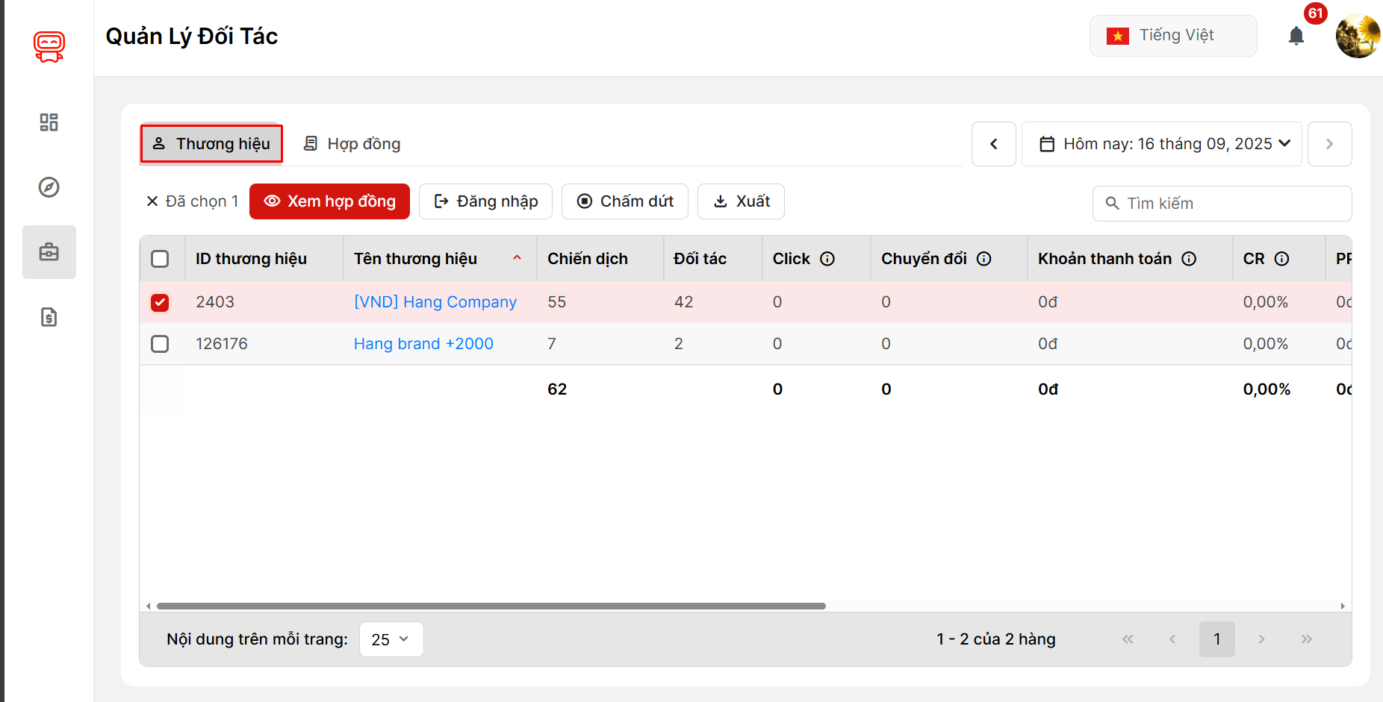Check the row checkbox for ID 126176
Image resolution: width=1383 pixels, height=702 pixels.
tap(160, 344)
